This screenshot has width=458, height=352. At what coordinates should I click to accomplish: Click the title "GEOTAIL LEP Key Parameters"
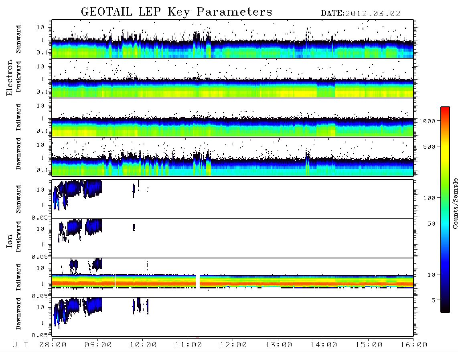pyautogui.click(x=176, y=12)
